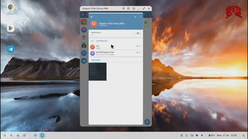Switch to the first Telegram taskbar app
The image size is (248, 139).
35,136
